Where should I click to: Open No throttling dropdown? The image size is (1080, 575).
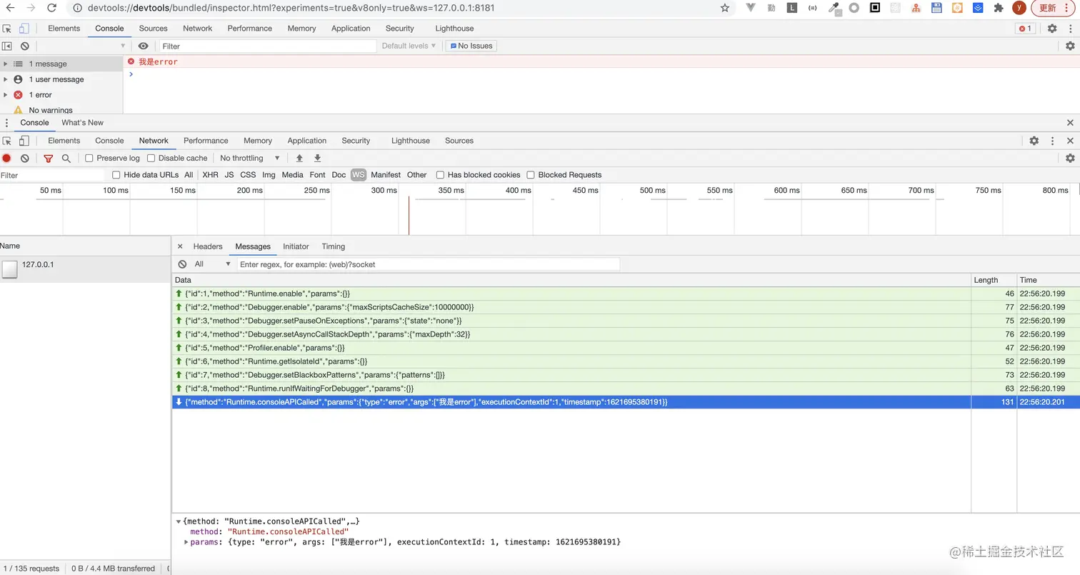(250, 159)
